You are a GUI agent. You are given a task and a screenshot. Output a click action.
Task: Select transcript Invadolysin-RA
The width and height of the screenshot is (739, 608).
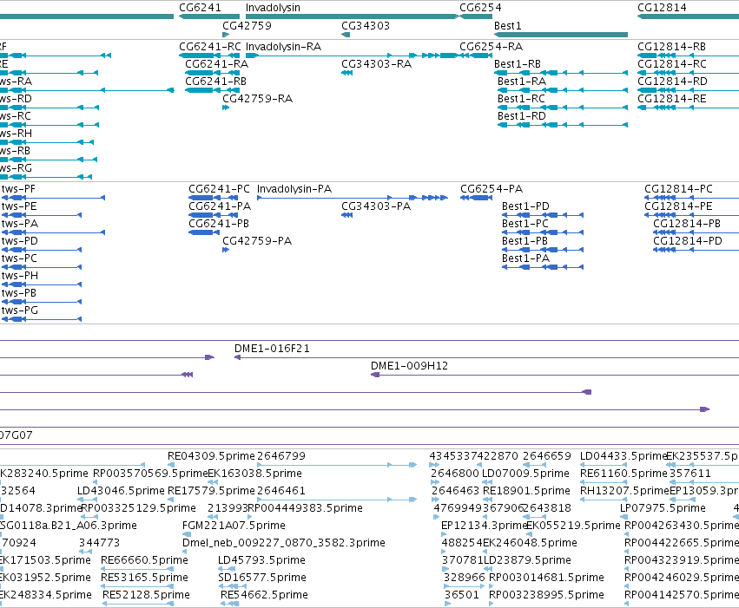pyautogui.click(x=283, y=47)
